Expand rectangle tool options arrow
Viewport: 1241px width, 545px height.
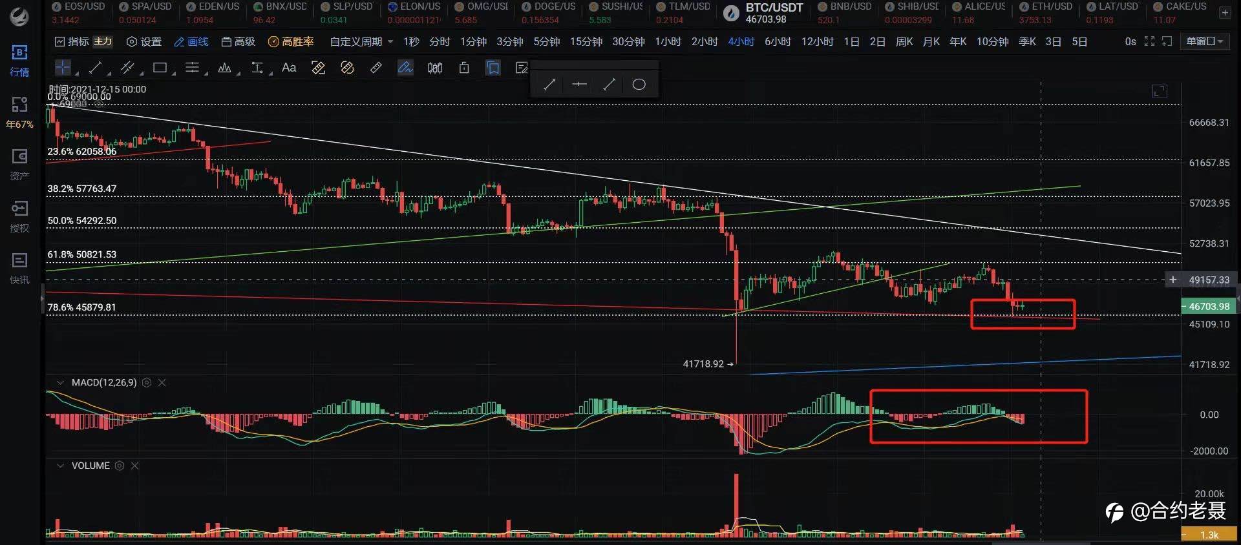tap(173, 73)
